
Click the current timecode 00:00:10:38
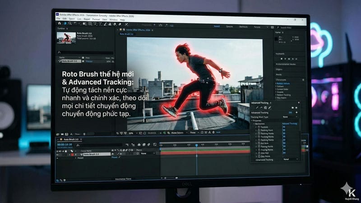pos(65,144)
